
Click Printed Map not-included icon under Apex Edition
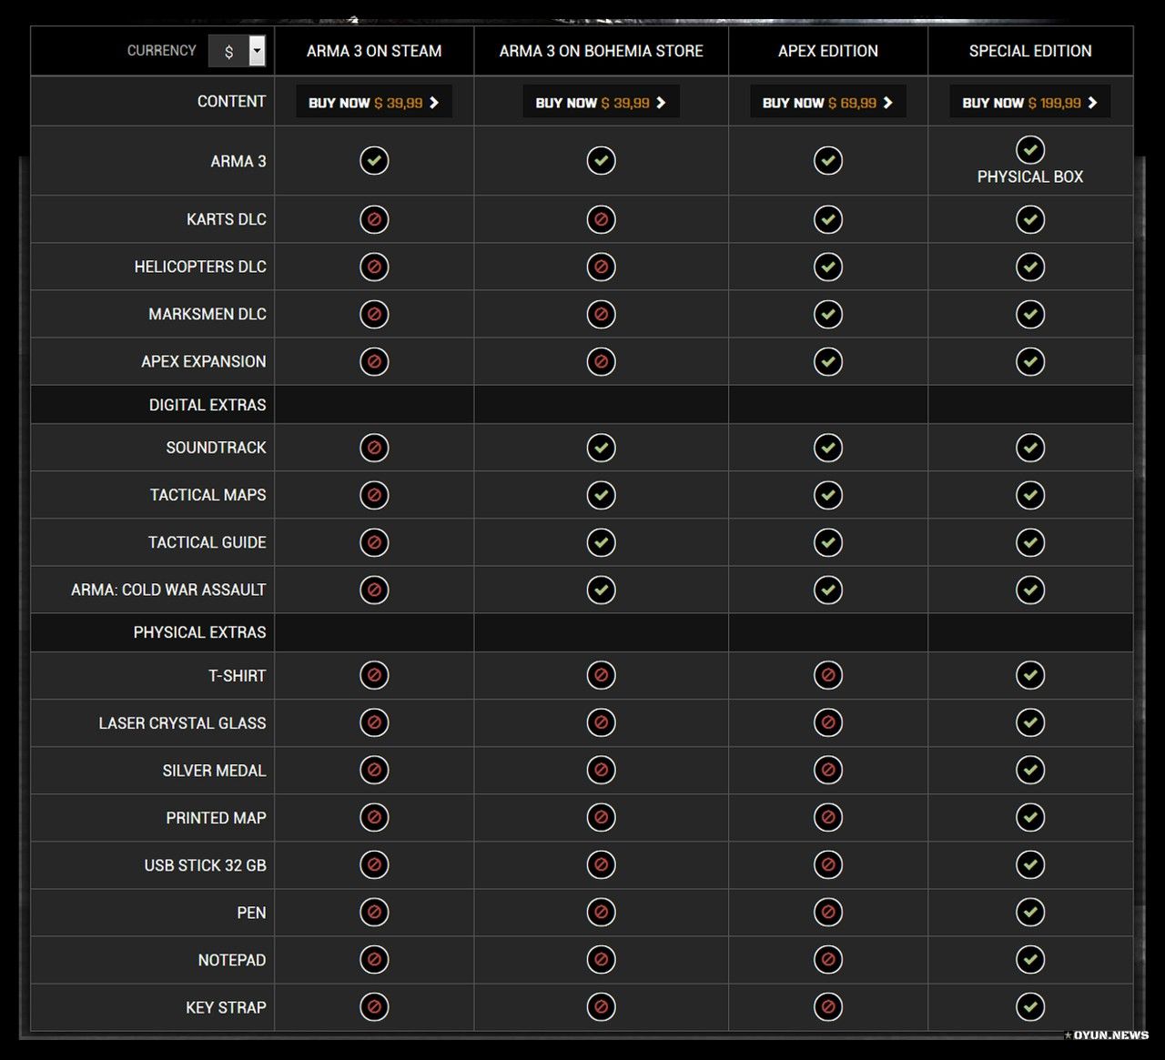[828, 817]
